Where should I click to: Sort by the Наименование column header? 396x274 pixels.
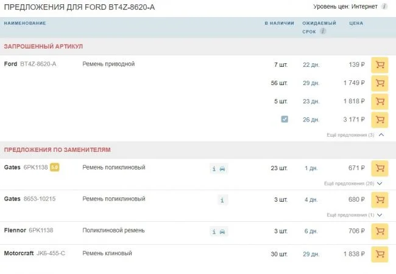[25, 23]
